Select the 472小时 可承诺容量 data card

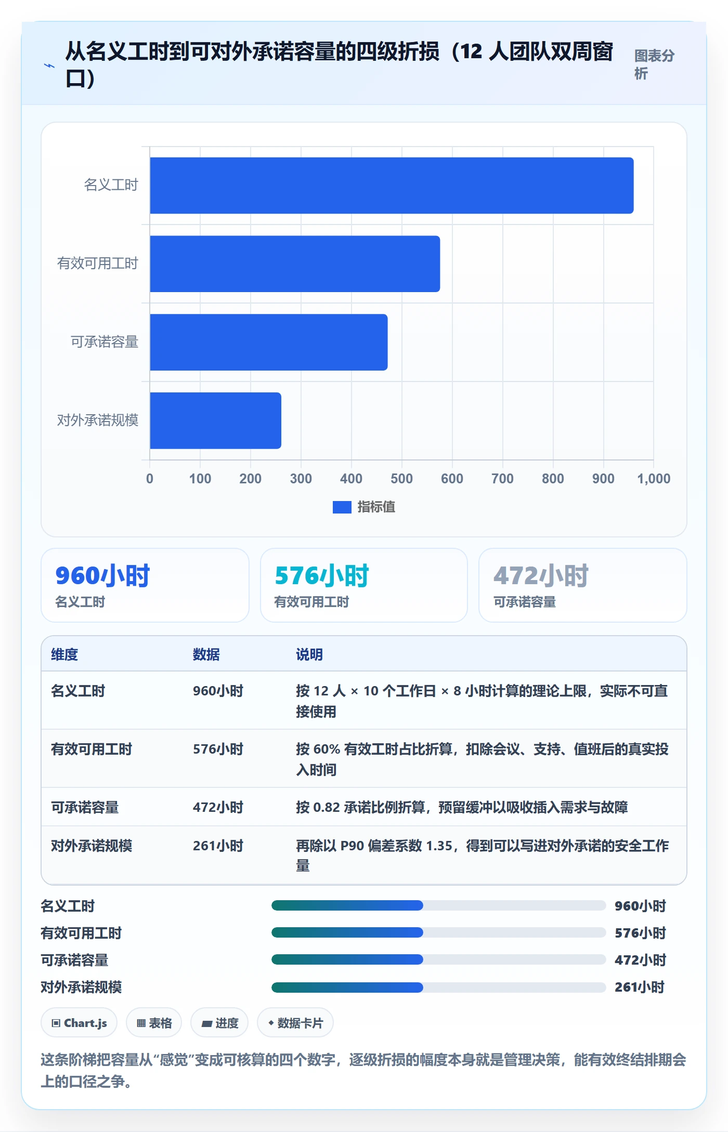(x=583, y=585)
